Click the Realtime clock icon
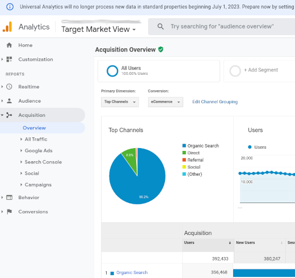Viewport: 295px width, 278px height. tap(9, 87)
